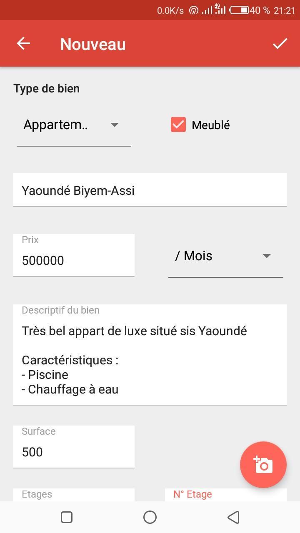The height and width of the screenshot is (533, 300).
Task: Click the property type dropdown arrow
Action: 115,125
